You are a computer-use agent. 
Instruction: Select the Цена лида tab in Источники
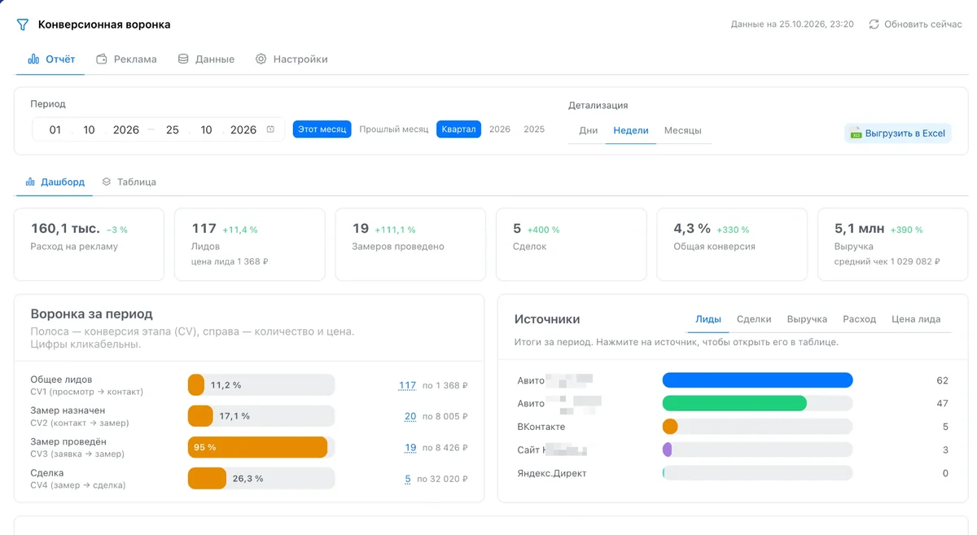[916, 319]
